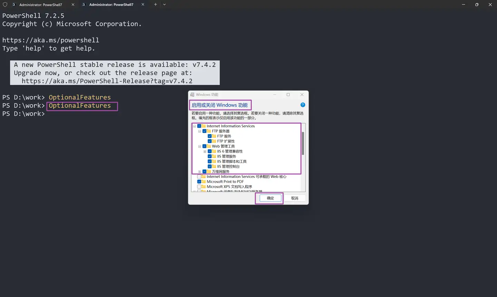The width and height of the screenshot is (497, 297).
Task: Click the features list vertical scrollbar thumb
Action: 303,143
